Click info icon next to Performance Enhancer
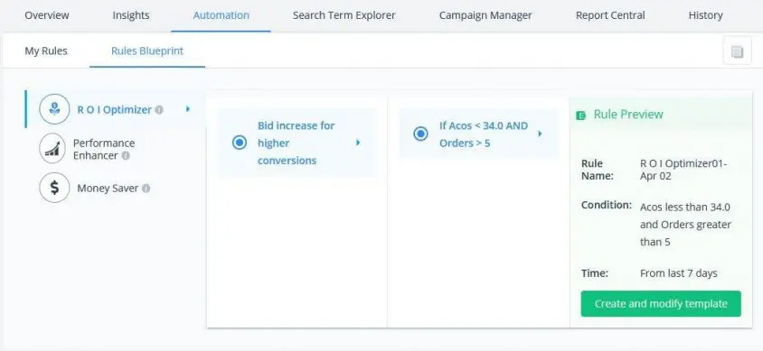Screen dimensions: 763x351 (126, 156)
